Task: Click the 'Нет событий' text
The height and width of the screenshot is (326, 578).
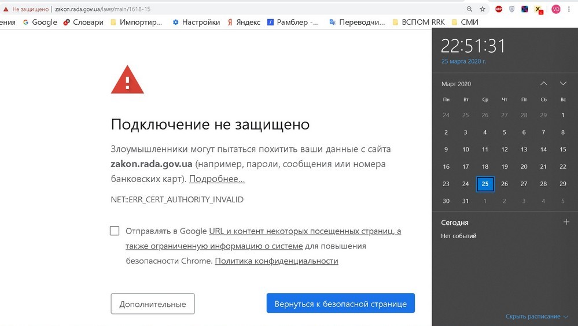Action: point(459,236)
